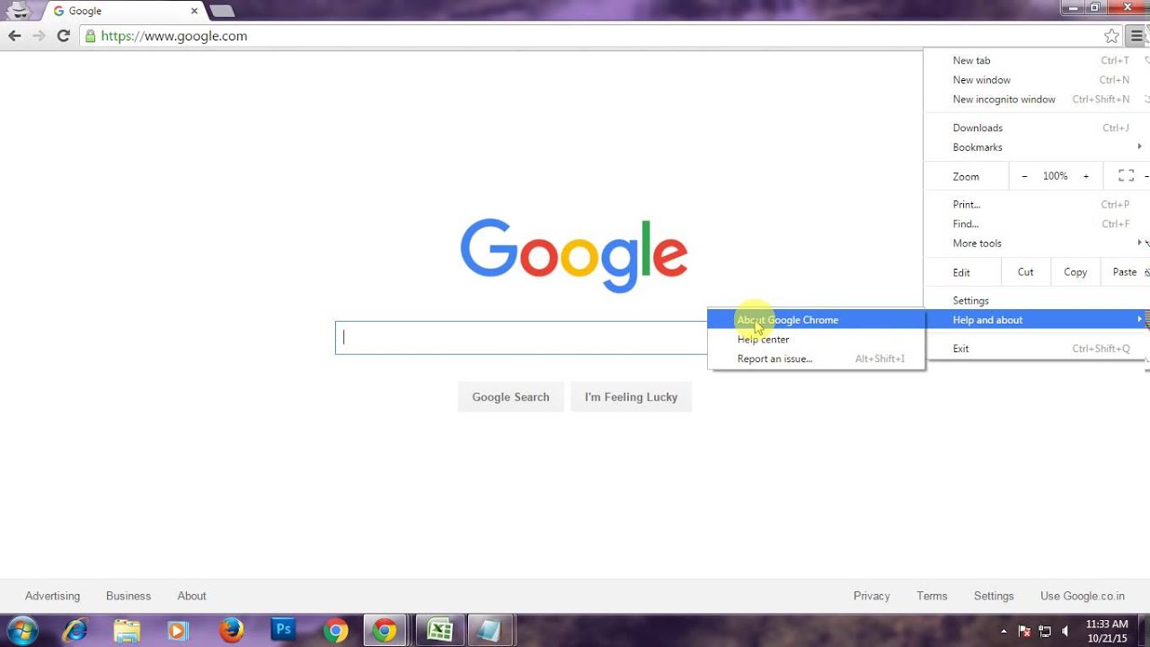The image size is (1150, 647).
Task: Open the About footer link
Action: click(191, 596)
